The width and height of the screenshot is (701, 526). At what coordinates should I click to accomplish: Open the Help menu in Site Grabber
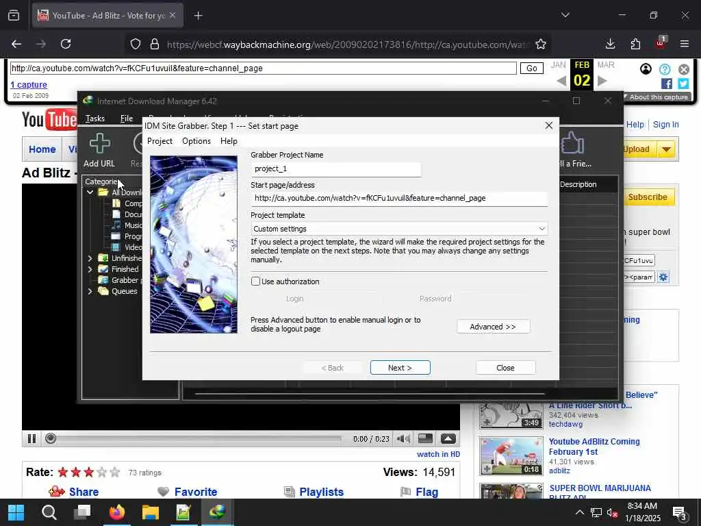[x=229, y=141]
